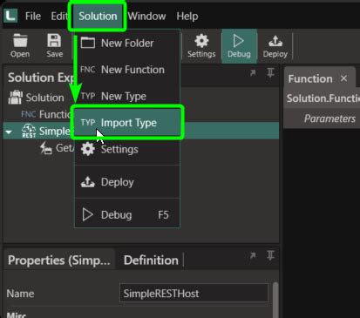
Task: Pop out the Properties panel
Action: (x=253, y=255)
